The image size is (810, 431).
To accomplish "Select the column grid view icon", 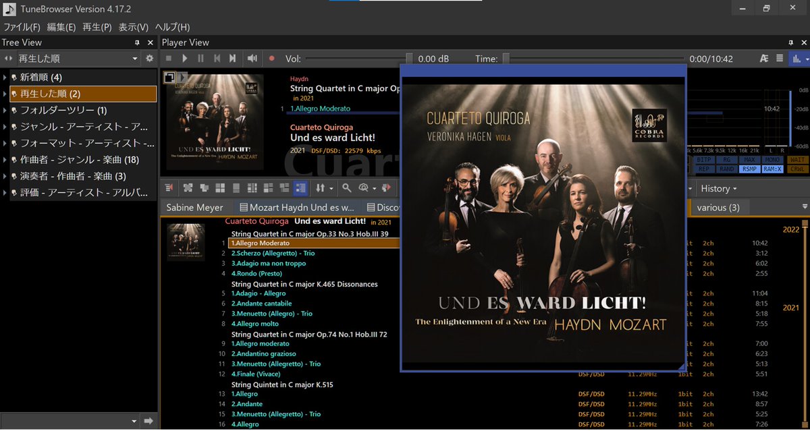I will (x=252, y=188).
